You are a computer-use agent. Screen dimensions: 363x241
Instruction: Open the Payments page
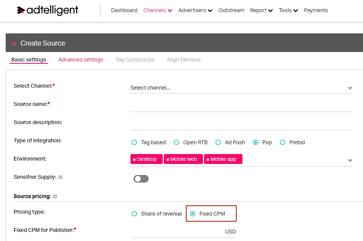click(316, 10)
